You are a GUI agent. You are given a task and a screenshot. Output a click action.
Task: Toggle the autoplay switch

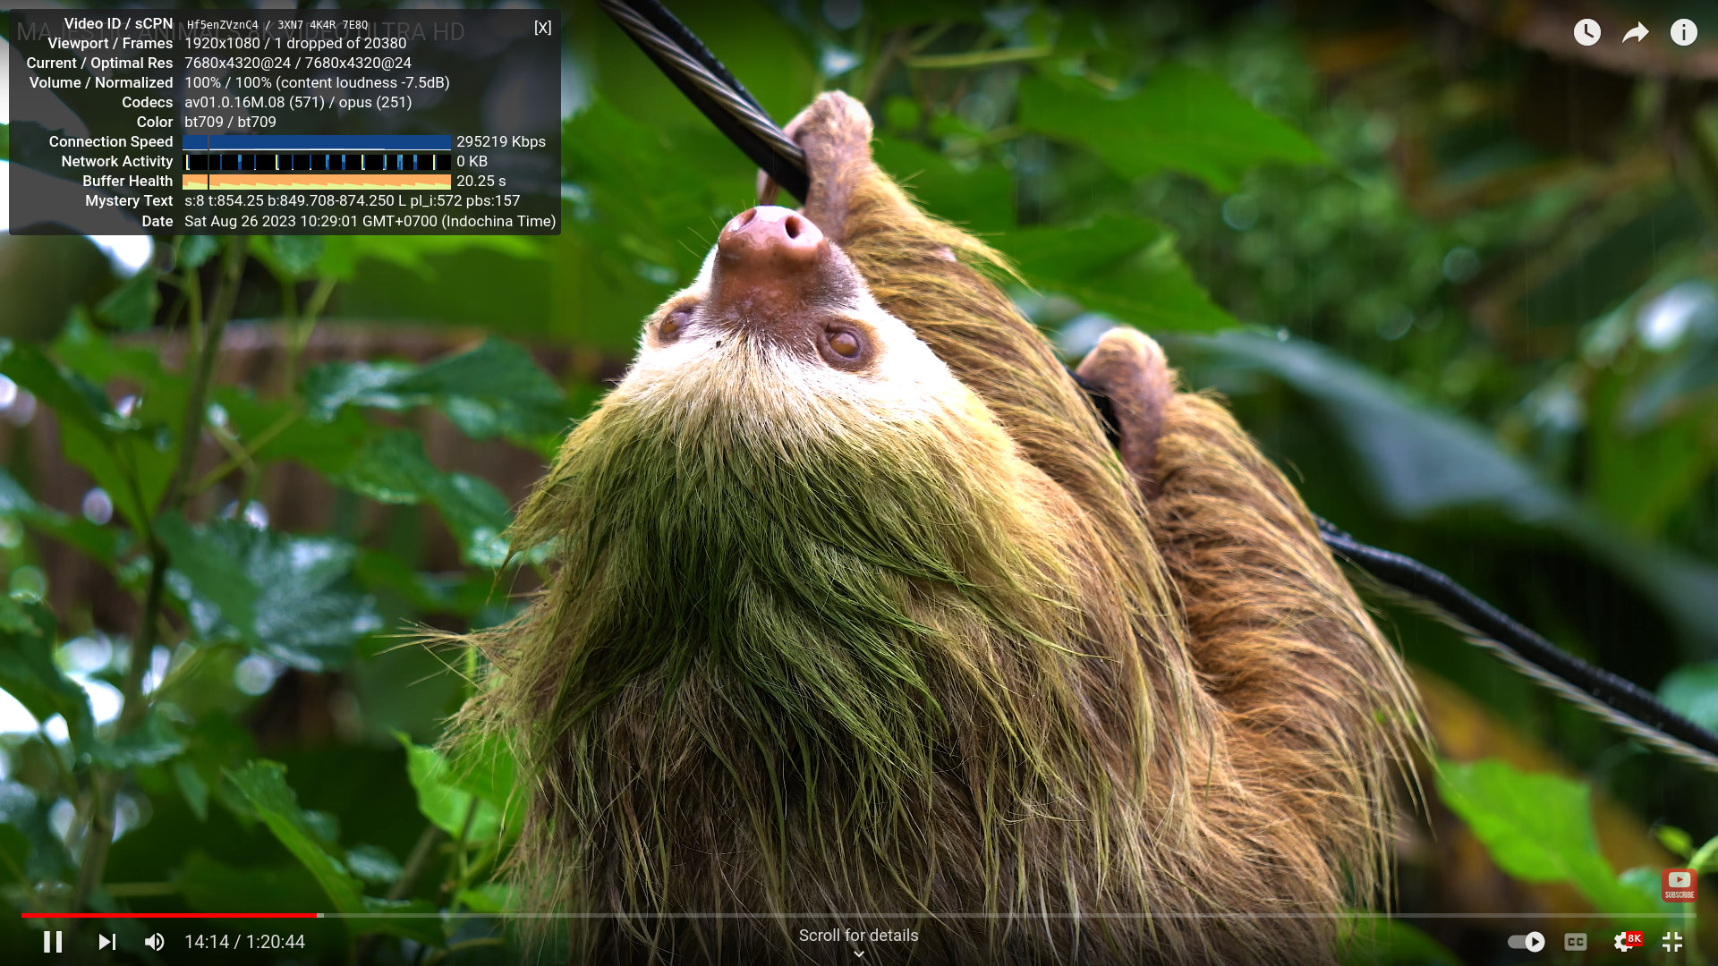1526,942
